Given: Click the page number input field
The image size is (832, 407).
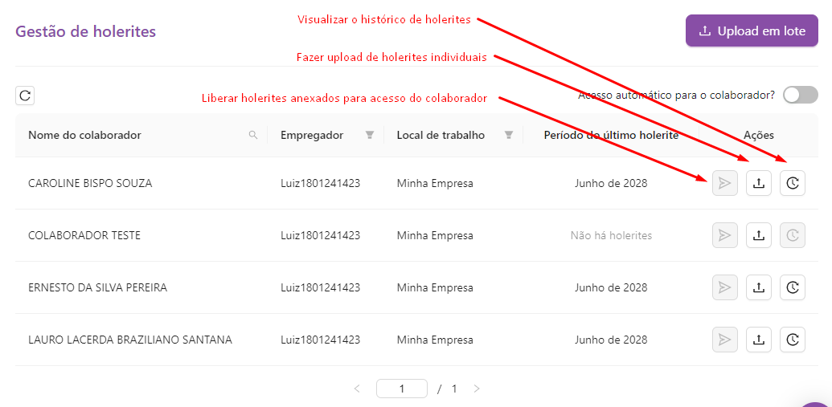Looking at the screenshot, I should 401,389.
